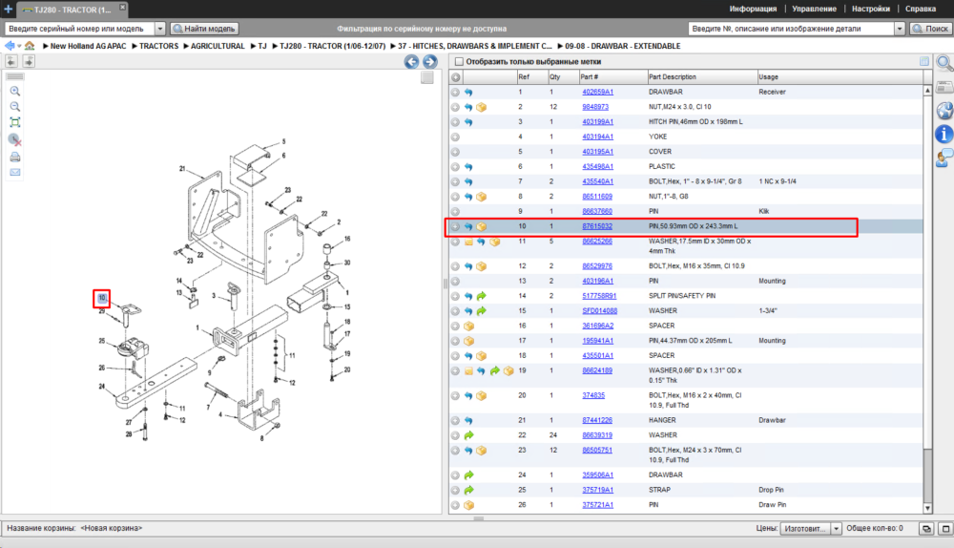Go back using blue arrow in breadcrumb
This screenshot has height=548, width=954.
point(10,46)
